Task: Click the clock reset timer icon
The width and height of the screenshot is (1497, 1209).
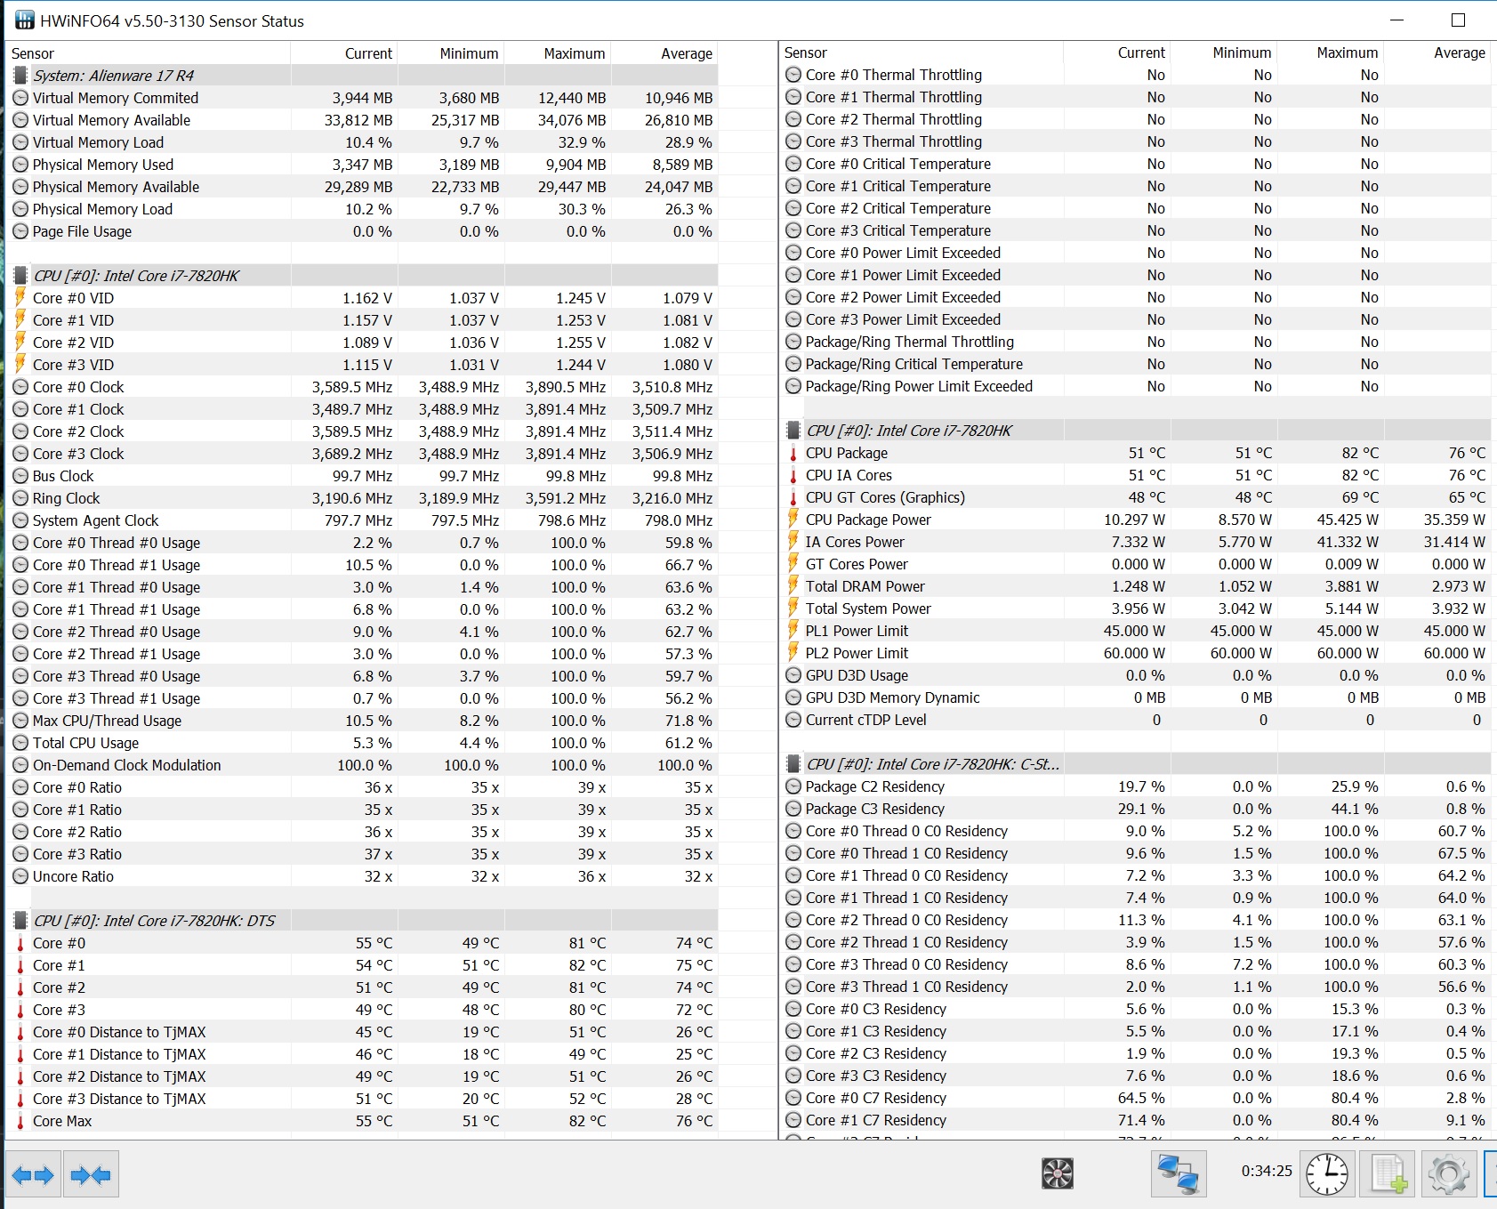Action: click(x=1326, y=1173)
